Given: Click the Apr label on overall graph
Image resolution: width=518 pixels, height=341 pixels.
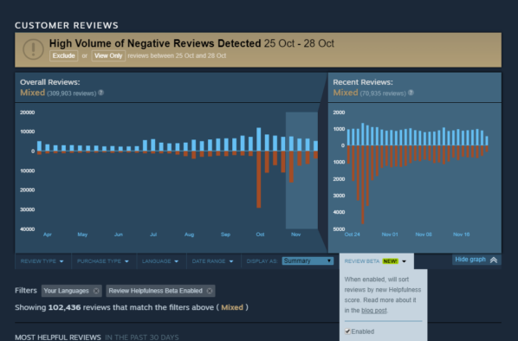Looking at the screenshot, I should (x=48, y=235).
